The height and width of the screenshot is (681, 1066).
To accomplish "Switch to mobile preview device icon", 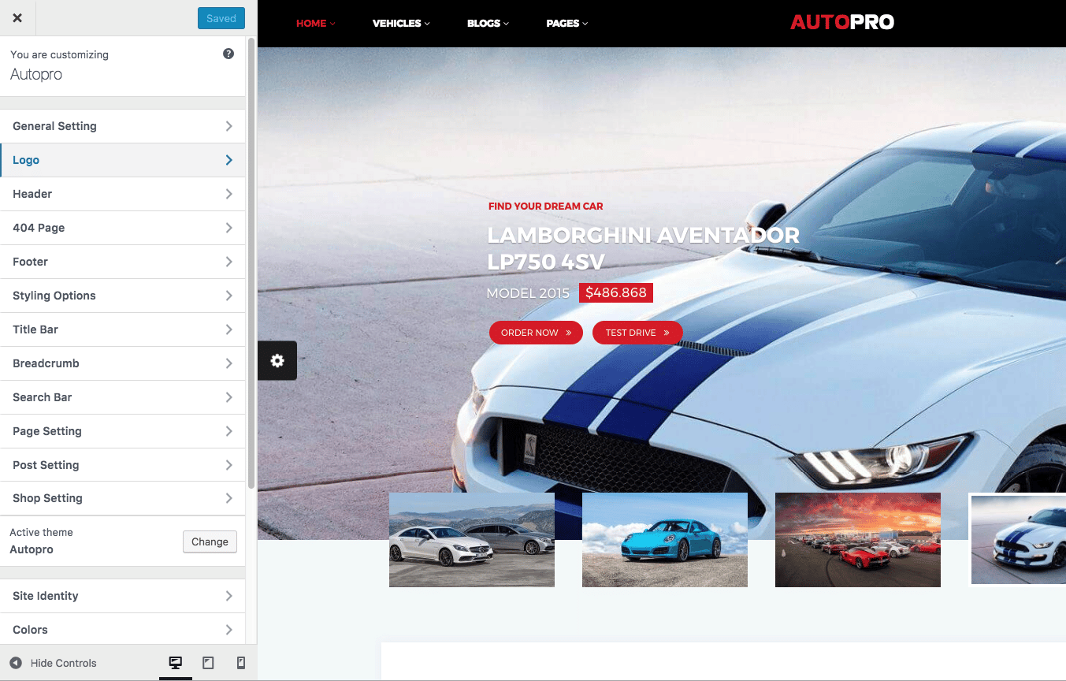I will (x=241, y=663).
